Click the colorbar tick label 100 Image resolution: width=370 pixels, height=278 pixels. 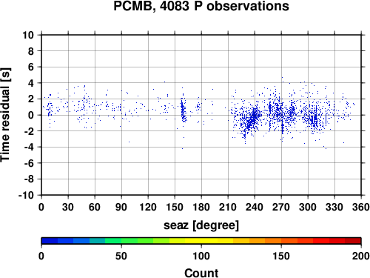[201, 256]
